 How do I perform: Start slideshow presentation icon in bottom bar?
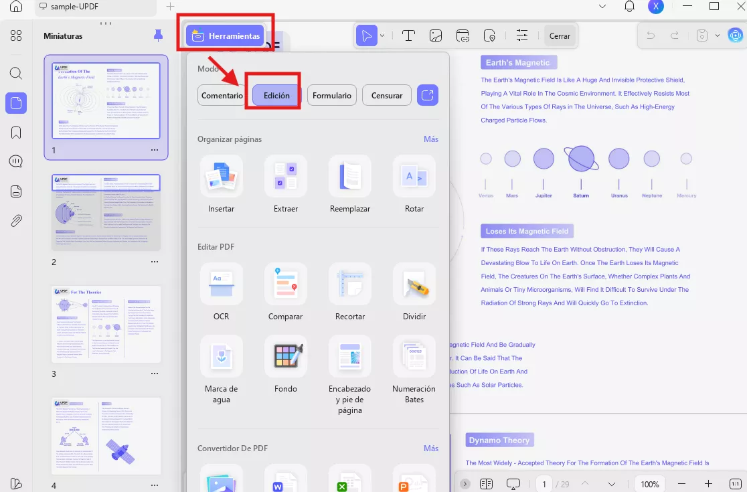513,484
